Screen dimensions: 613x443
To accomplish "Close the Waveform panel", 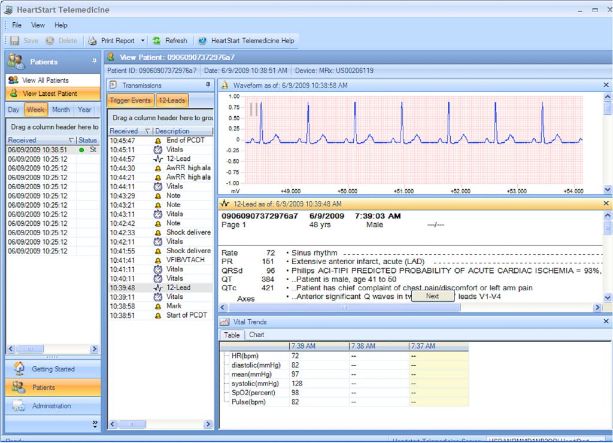I will (606, 85).
